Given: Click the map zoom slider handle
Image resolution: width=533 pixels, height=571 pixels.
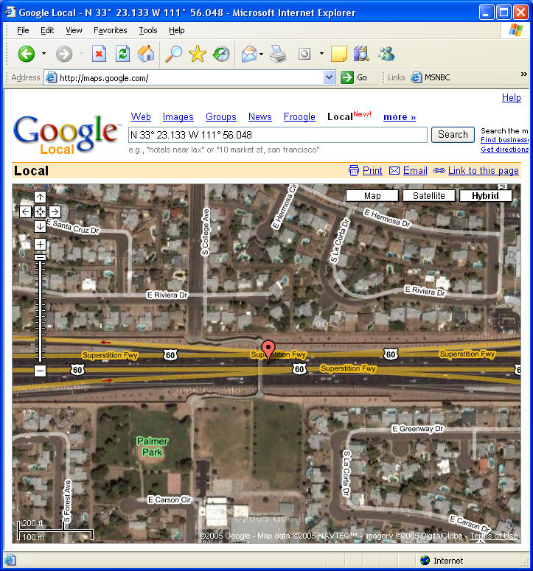Looking at the screenshot, I should [40, 257].
